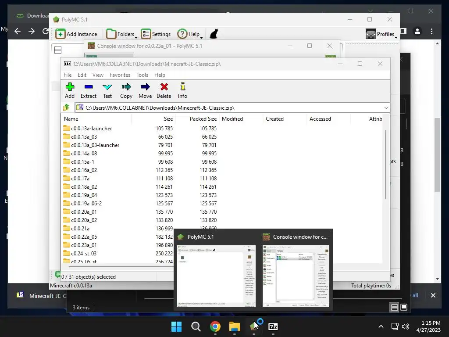
Task: Switch Explorer to details view icon
Action: 394,308
